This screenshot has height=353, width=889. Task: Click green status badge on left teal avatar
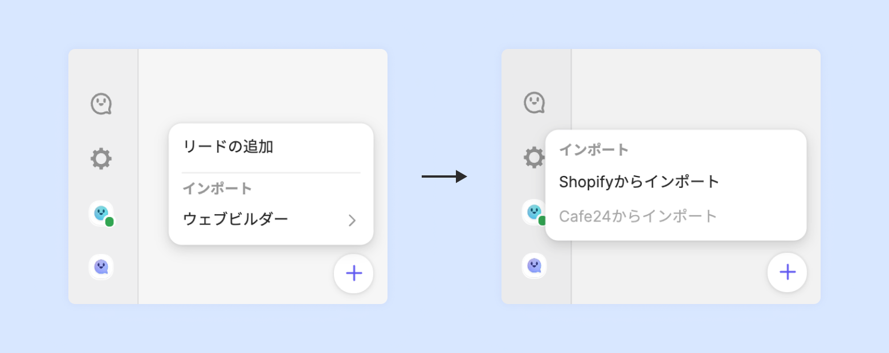point(109,222)
